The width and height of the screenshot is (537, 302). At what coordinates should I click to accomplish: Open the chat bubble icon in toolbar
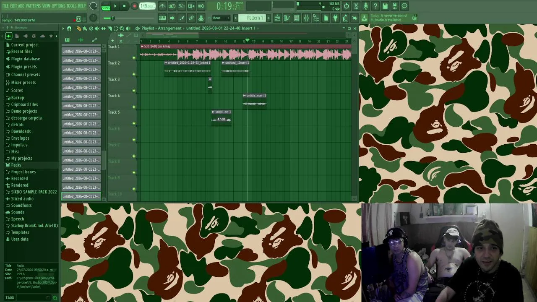(x=404, y=6)
